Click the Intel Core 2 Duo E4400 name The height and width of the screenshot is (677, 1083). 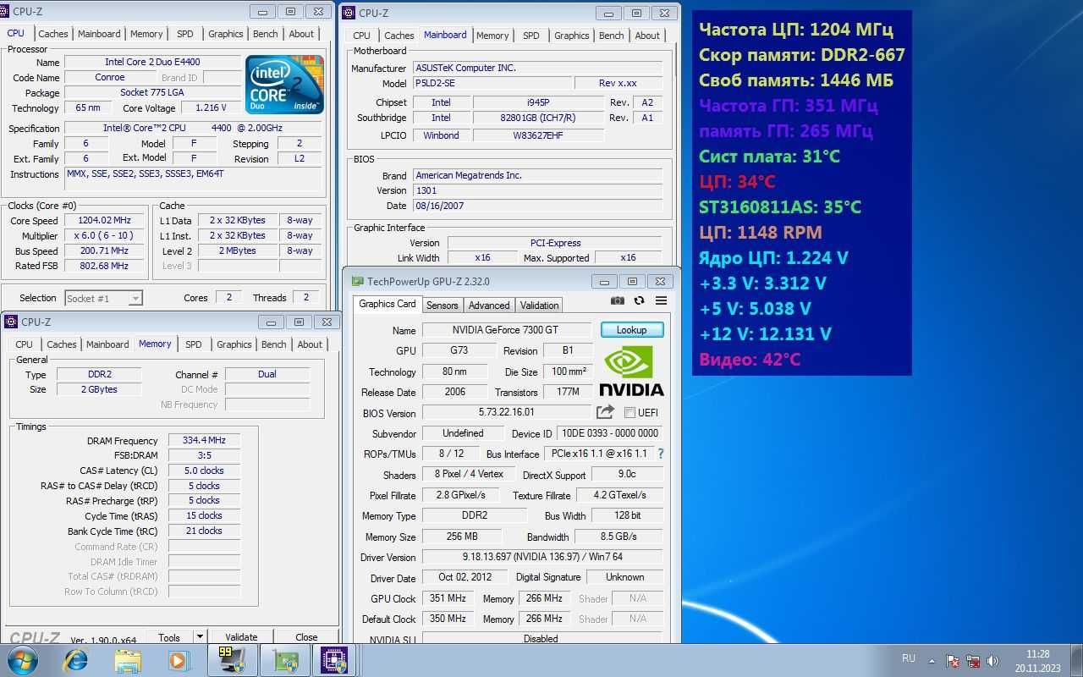click(154, 62)
